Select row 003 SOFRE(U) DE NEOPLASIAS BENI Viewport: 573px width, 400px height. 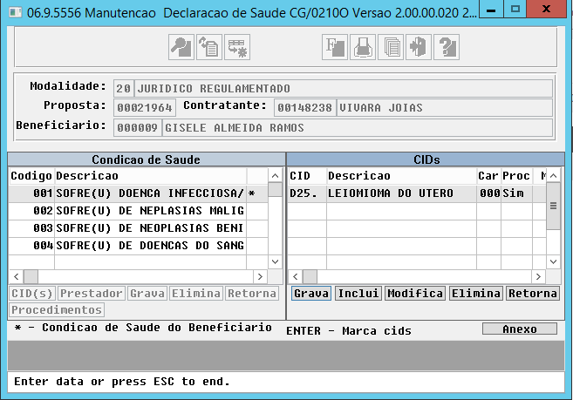pyautogui.click(x=138, y=228)
